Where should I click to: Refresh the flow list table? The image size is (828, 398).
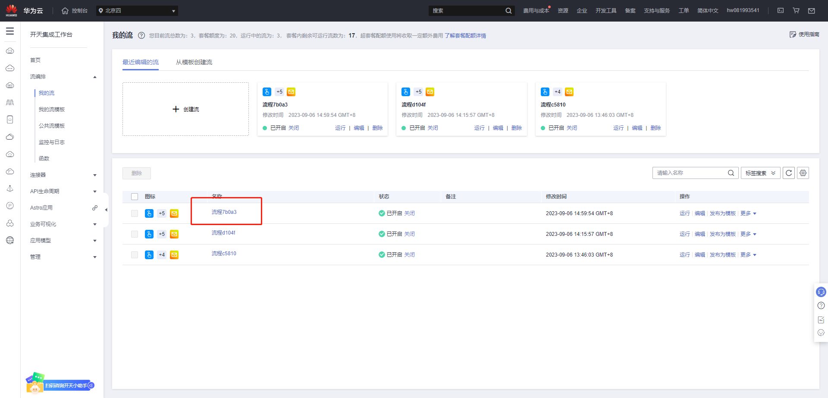pyautogui.click(x=789, y=173)
